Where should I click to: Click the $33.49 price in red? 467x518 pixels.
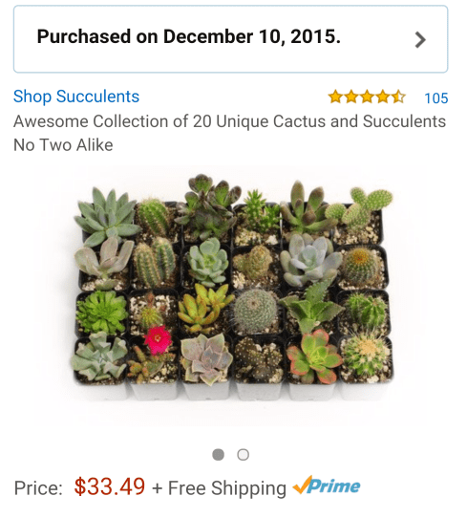110,486
